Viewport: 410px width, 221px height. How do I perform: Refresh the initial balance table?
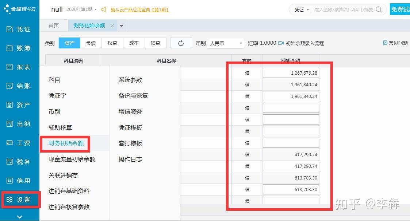coord(181,43)
